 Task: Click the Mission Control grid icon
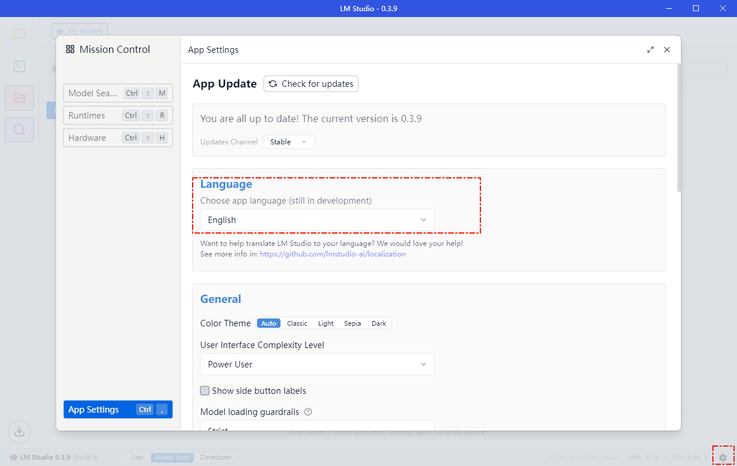click(70, 49)
